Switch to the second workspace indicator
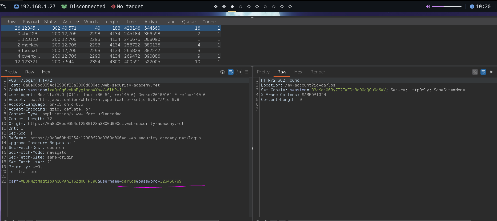 click(x=224, y=7)
